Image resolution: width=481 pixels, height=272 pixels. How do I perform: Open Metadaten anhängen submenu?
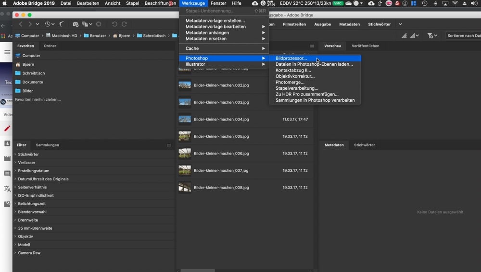tap(224, 33)
